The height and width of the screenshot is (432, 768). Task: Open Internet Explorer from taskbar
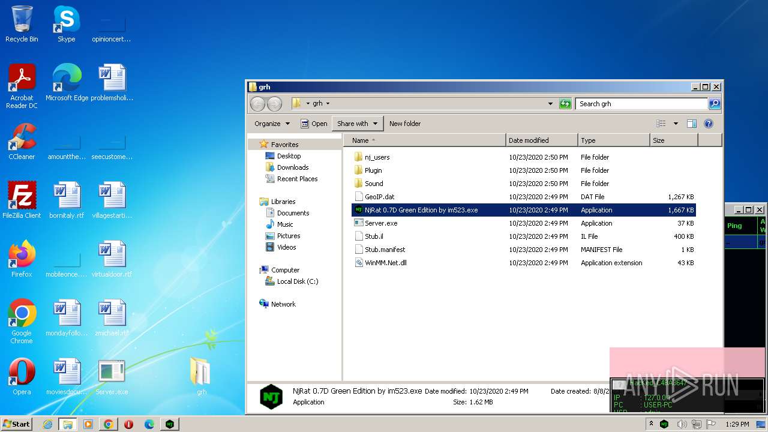click(x=47, y=424)
